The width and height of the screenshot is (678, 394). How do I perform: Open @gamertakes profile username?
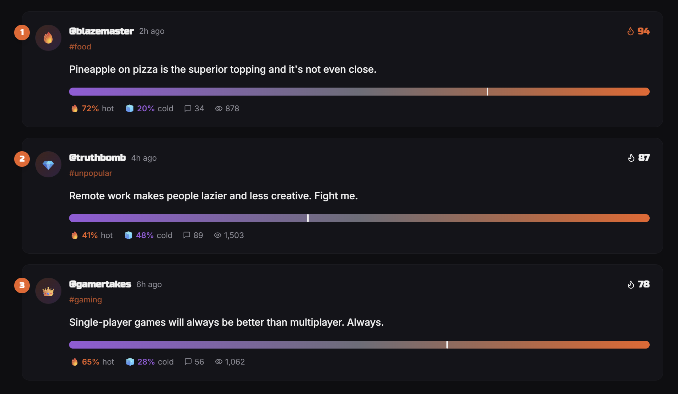coord(100,284)
